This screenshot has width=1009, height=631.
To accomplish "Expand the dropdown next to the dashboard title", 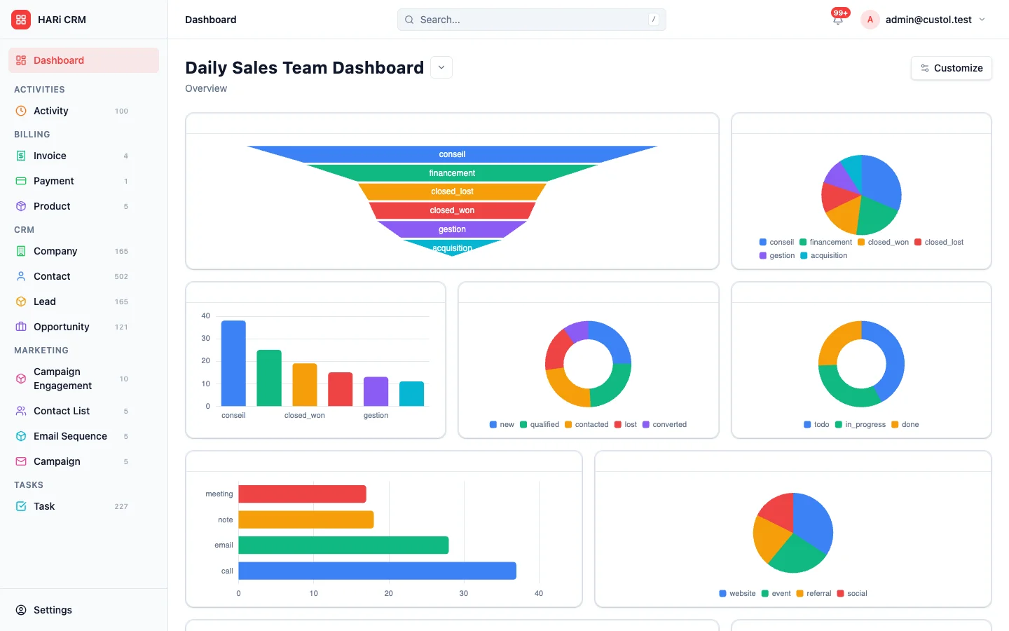I will pos(441,67).
